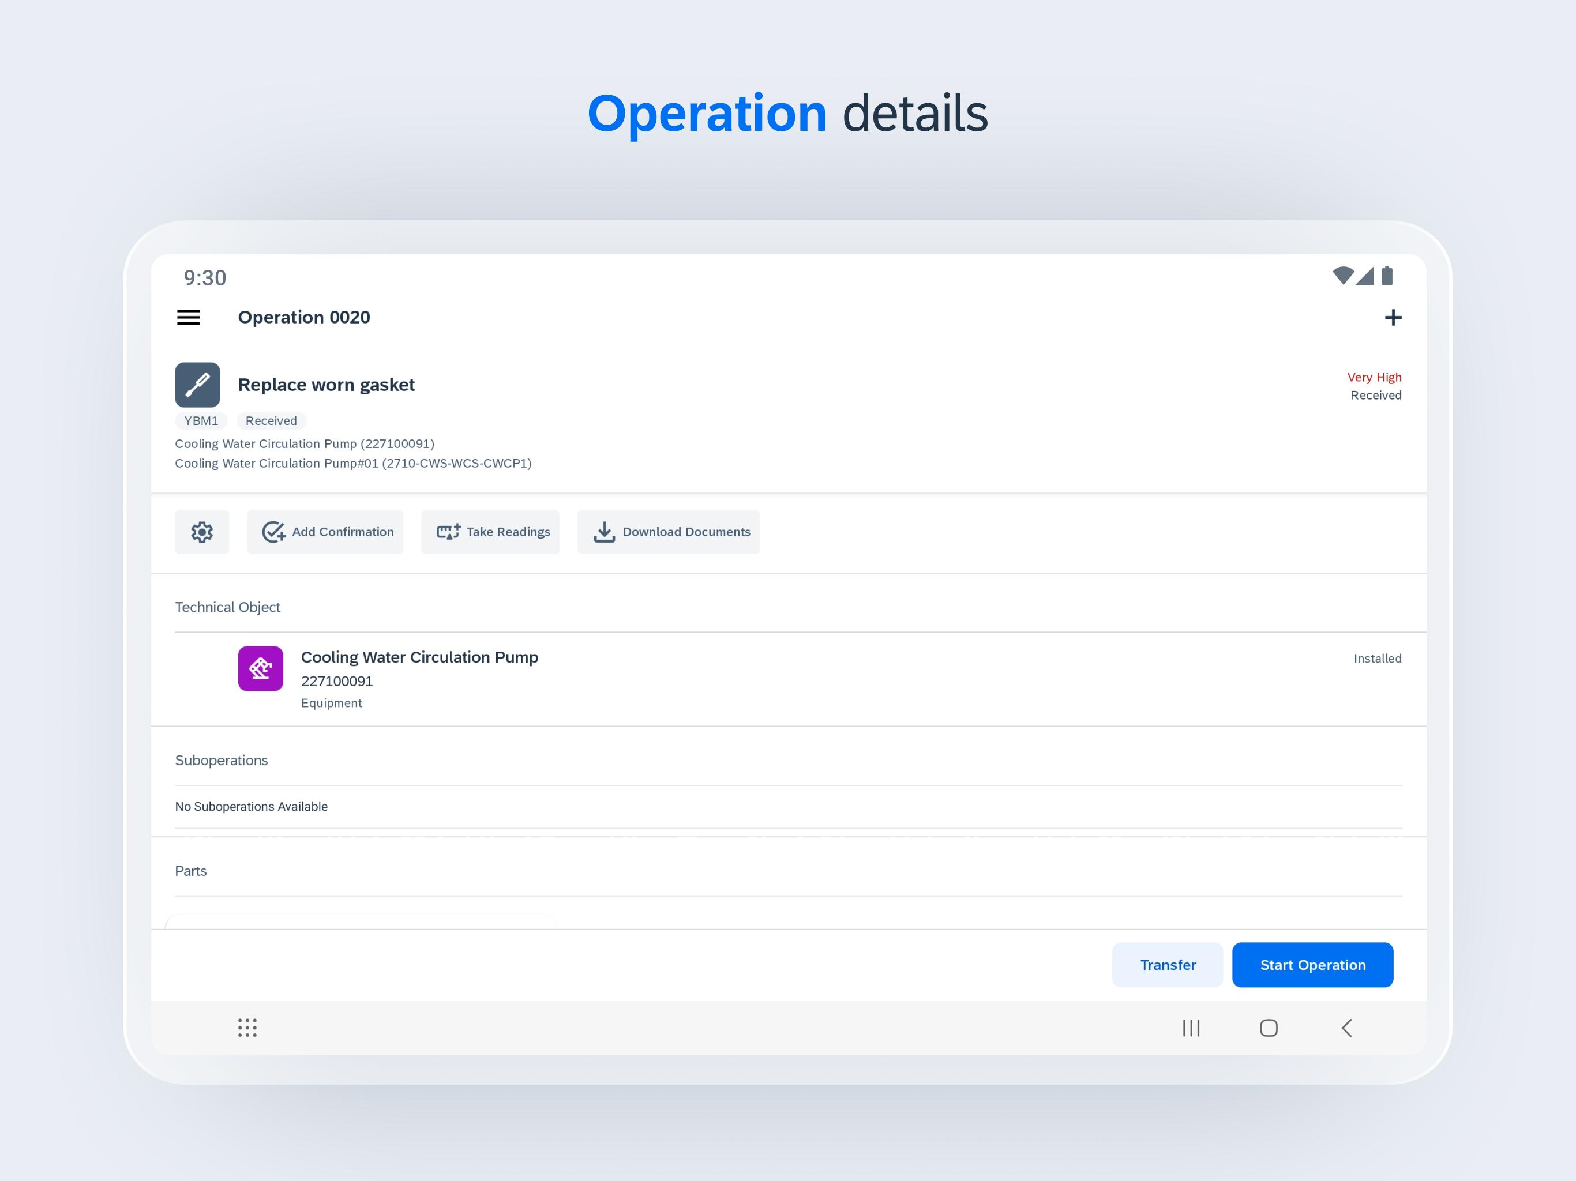The width and height of the screenshot is (1576, 1181).
Task: Click Take Readings button
Action: click(490, 532)
